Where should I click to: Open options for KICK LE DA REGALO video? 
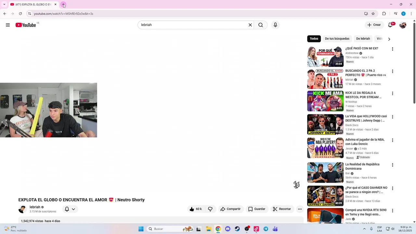392,93
